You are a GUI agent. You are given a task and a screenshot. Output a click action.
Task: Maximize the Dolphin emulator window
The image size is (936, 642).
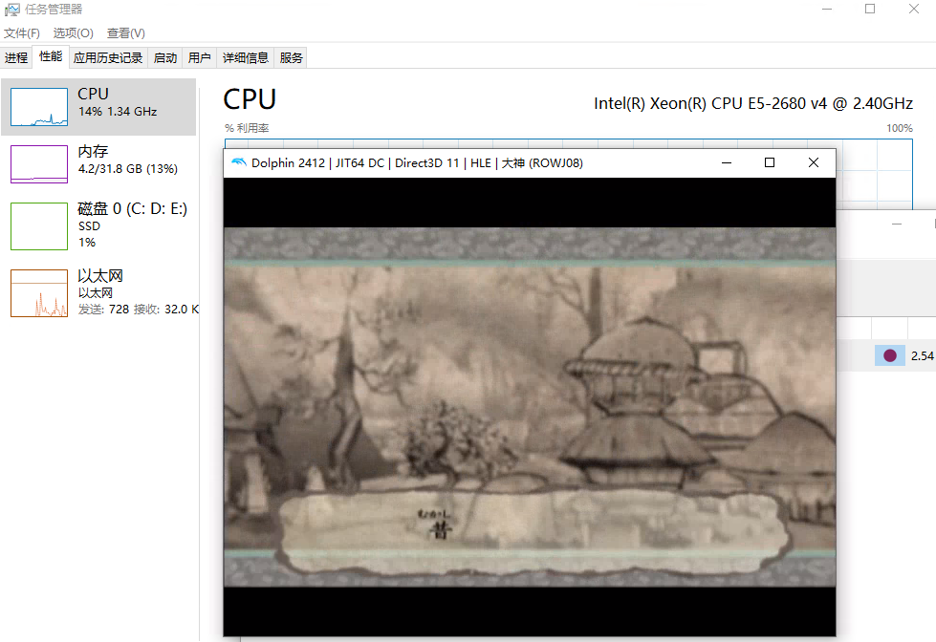770,162
